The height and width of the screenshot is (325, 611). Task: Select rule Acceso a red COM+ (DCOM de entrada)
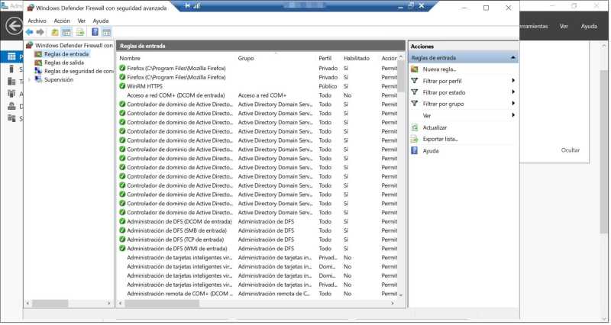pyautogui.click(x=176, y=95)
